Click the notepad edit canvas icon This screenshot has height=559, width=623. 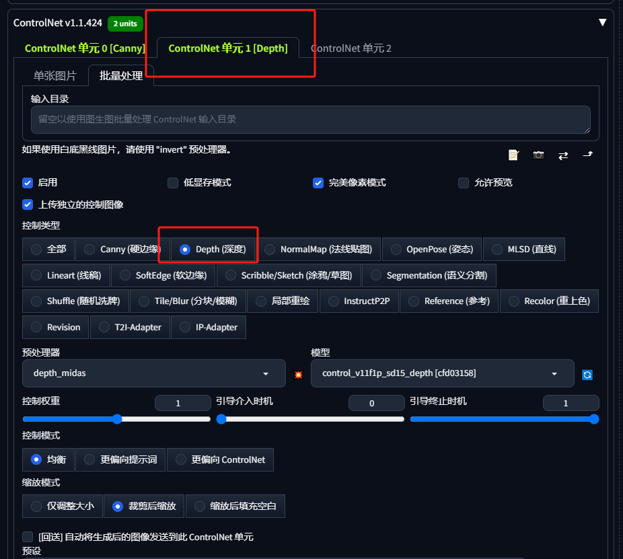pyautogui.click(x=513, y=155)
